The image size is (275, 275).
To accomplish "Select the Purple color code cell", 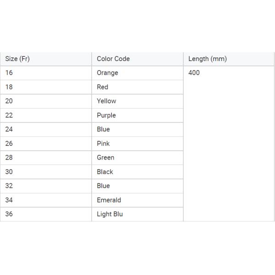I will coord(106,115).
